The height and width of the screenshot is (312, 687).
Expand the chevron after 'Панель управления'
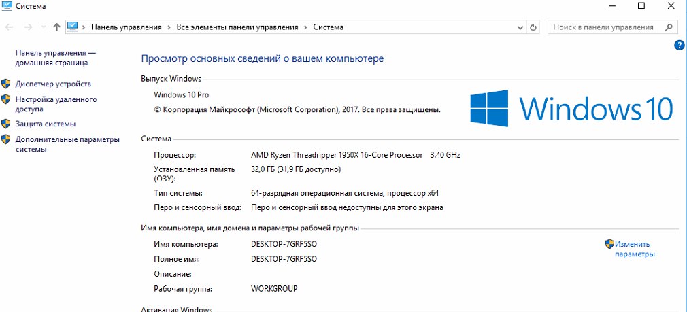[169, 27]
